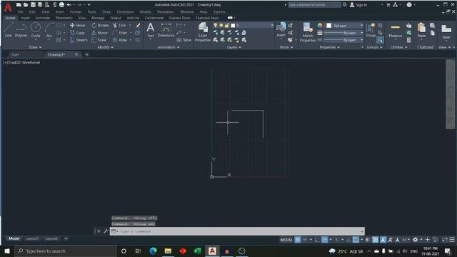Viewport: 457px width, 257px height.
Task: Select the Line drawing tool
Action: [x=8, y=30]
